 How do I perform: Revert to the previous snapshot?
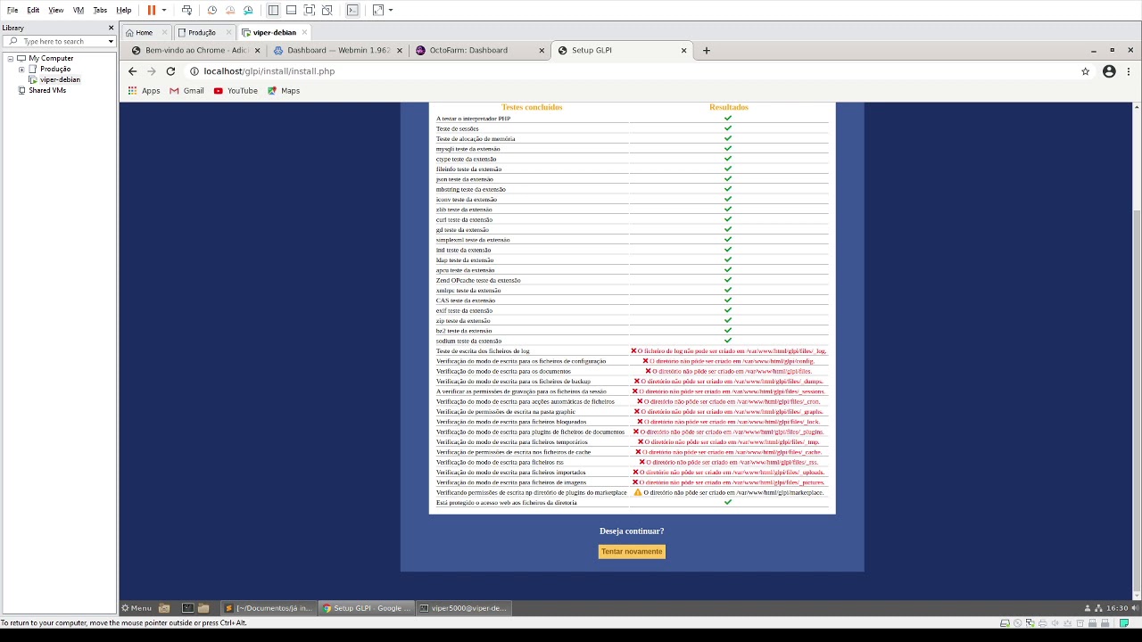(230, 10)
